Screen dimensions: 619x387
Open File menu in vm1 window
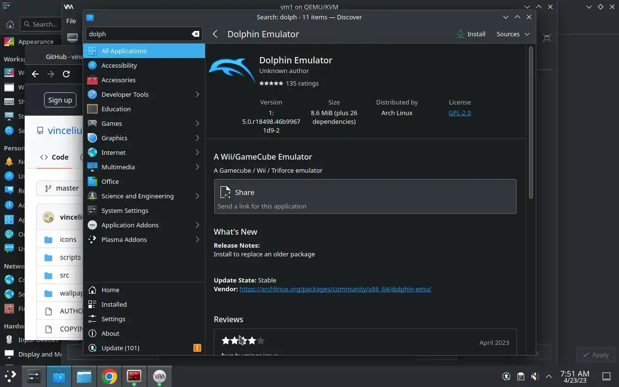click(x=71, y=21)
